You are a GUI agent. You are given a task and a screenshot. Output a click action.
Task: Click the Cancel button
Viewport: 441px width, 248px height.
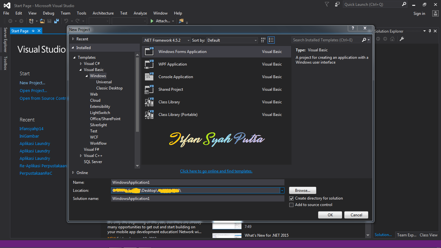(356, 215)
